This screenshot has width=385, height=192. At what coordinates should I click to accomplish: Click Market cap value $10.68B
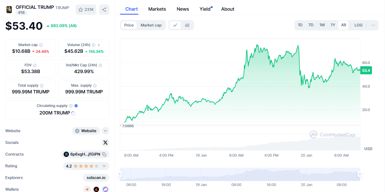21,51
